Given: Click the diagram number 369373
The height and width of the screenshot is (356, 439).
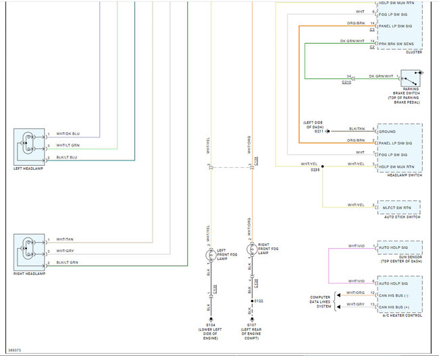Looking at the screenshot, I should coord(15,350).
